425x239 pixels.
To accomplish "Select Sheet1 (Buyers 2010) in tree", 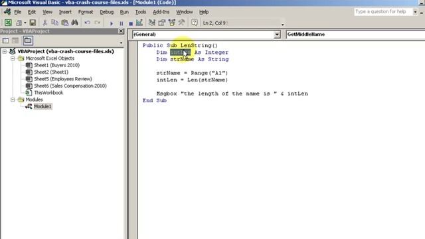I will click(56, 65).
